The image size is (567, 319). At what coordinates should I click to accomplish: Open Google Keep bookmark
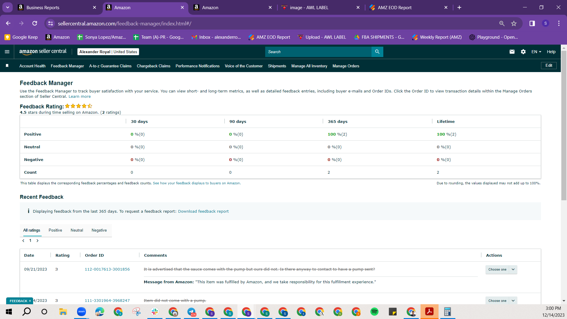pos(21,37)
